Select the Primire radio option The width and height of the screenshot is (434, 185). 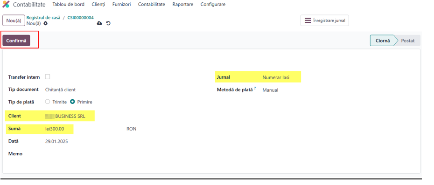click(x=72, y=102)
